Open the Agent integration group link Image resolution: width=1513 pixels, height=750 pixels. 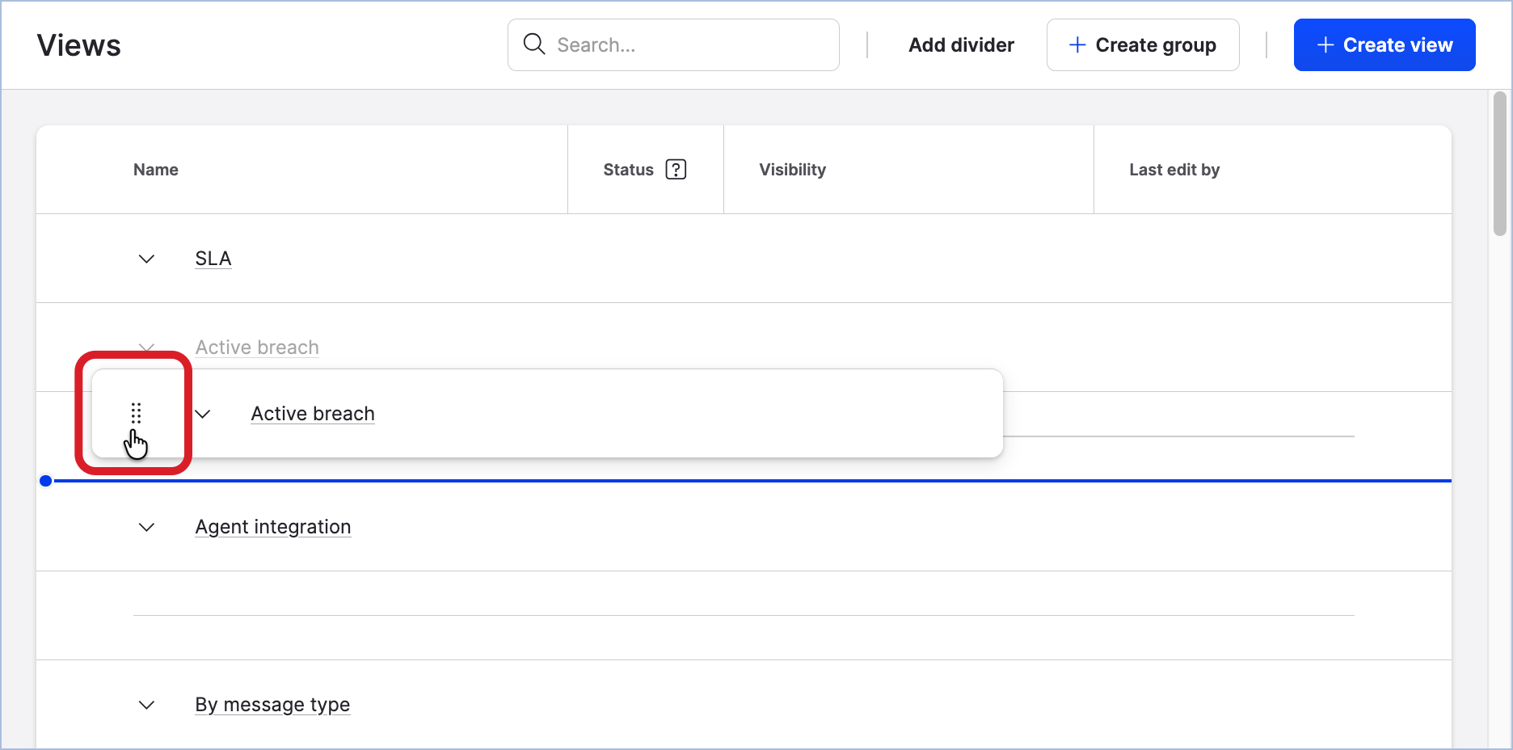[273, 527]
